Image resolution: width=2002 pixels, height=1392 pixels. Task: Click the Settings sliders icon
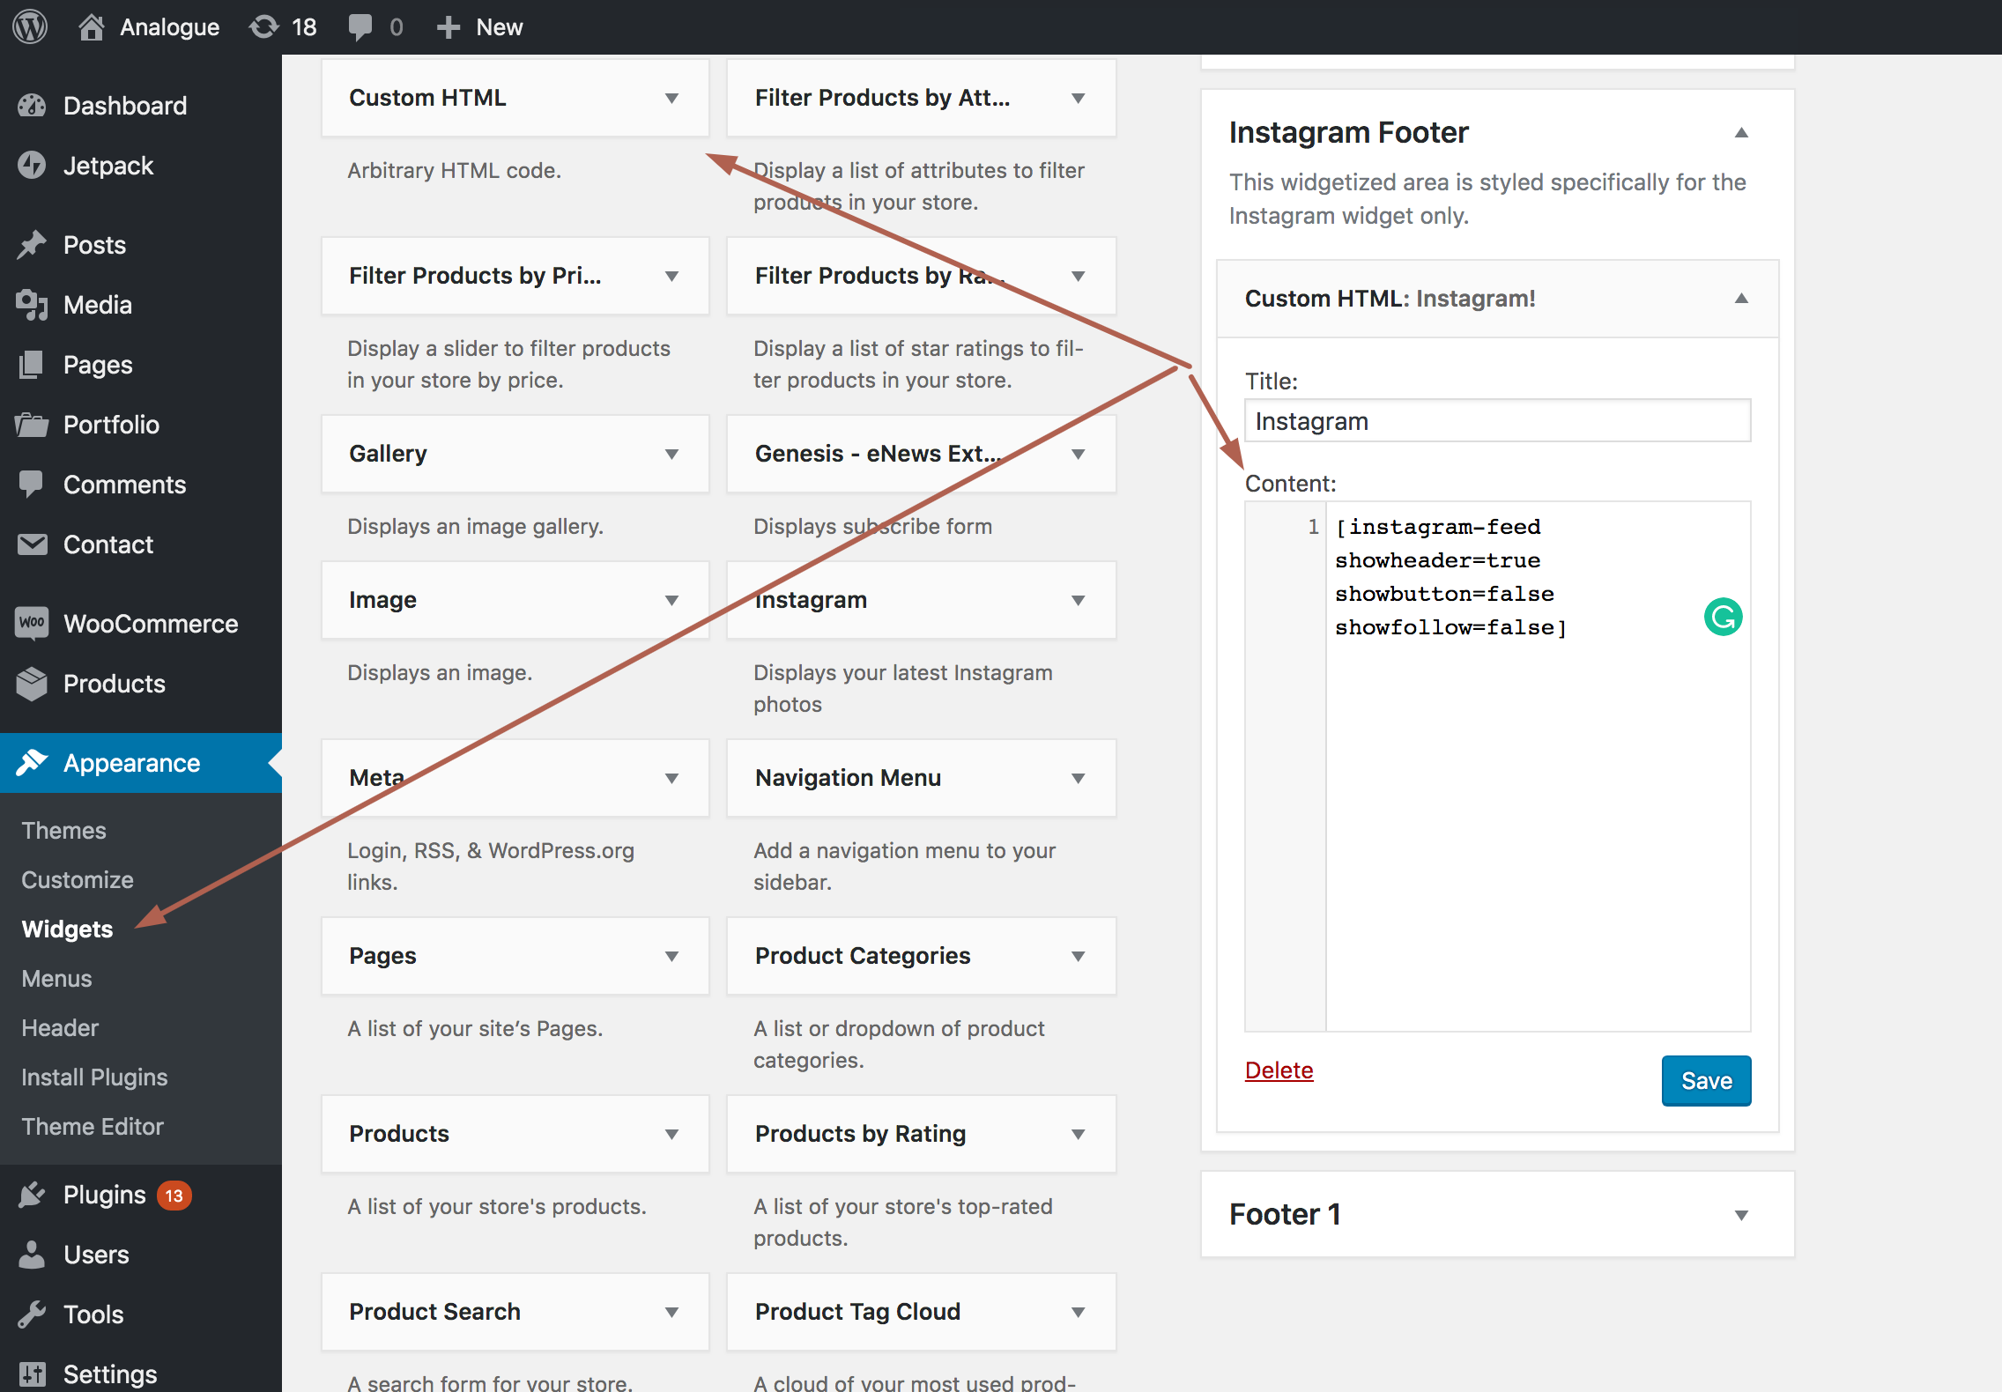32,1373
